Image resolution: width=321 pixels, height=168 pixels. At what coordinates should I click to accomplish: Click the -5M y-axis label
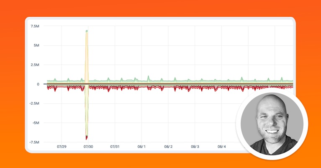tap(36, 123)
